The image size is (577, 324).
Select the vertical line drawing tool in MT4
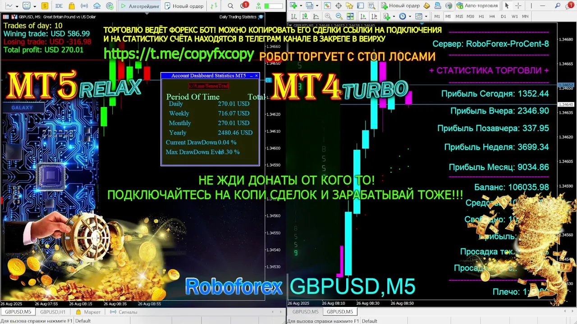click(x=531, y=6)
